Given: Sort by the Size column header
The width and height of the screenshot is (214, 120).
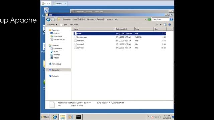Looking at the screenshot, I should click(x=160, y=29).
